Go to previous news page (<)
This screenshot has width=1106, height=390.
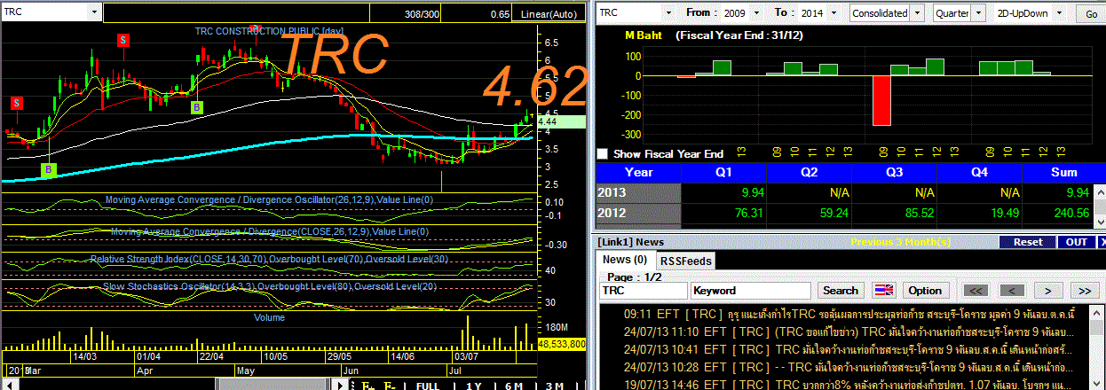[1012, 291]
